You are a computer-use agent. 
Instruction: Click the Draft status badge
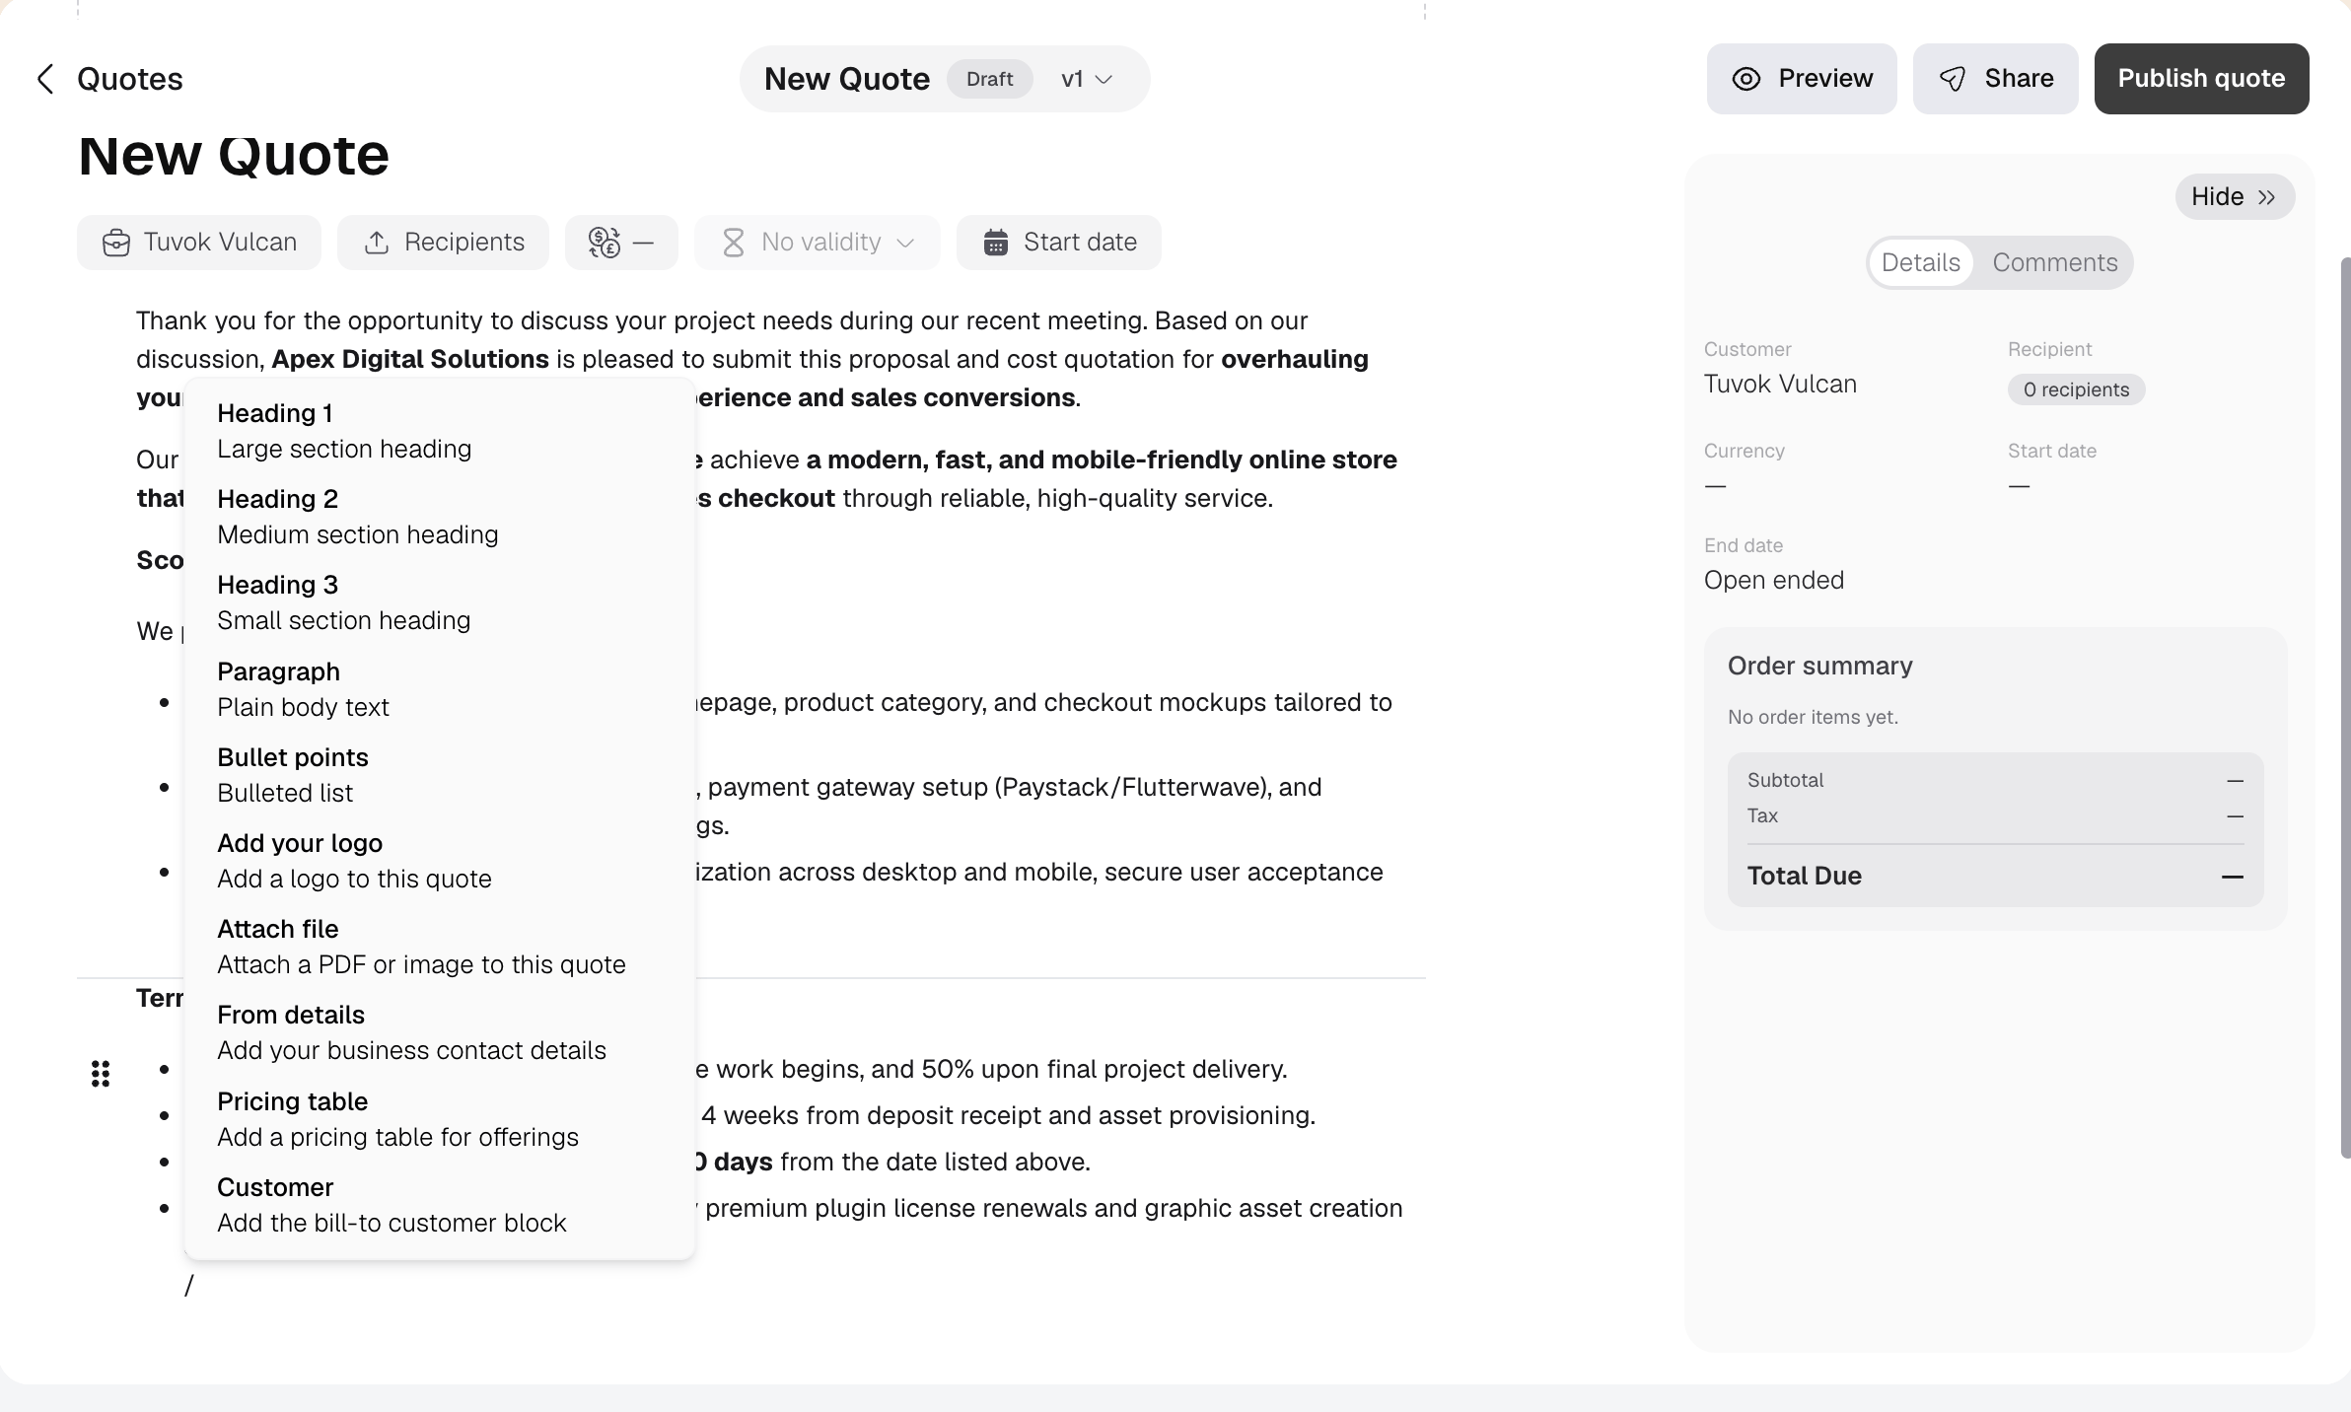tap(989, 79)
